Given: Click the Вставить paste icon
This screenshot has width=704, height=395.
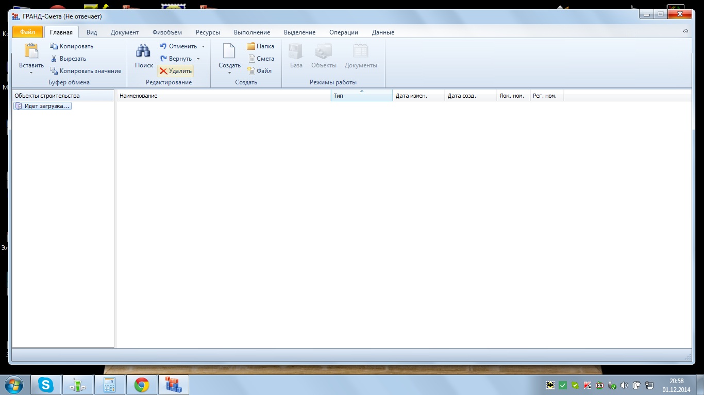Looking at the screenshot, I should (x=31, y=51).
